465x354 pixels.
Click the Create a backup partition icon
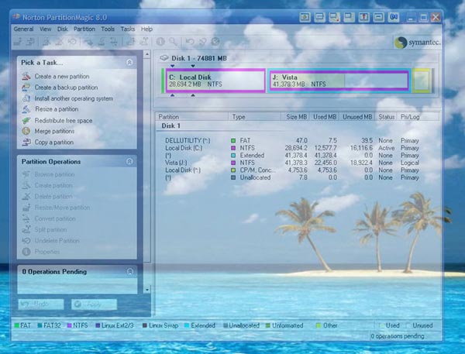click(26, 88)
